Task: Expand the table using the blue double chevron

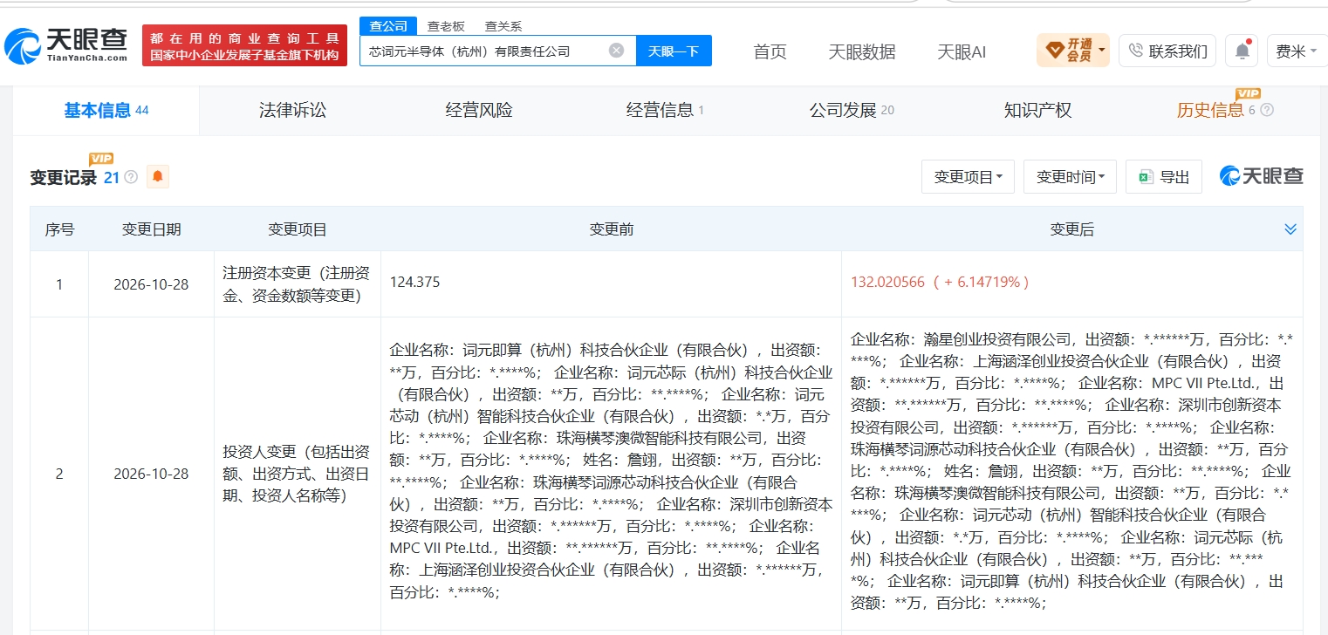Action: 1290,229
